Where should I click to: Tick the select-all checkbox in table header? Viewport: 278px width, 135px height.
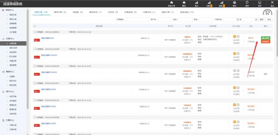tap(34, 26)
